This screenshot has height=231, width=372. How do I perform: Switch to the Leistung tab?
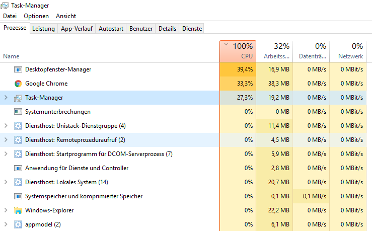pos(43,29)
